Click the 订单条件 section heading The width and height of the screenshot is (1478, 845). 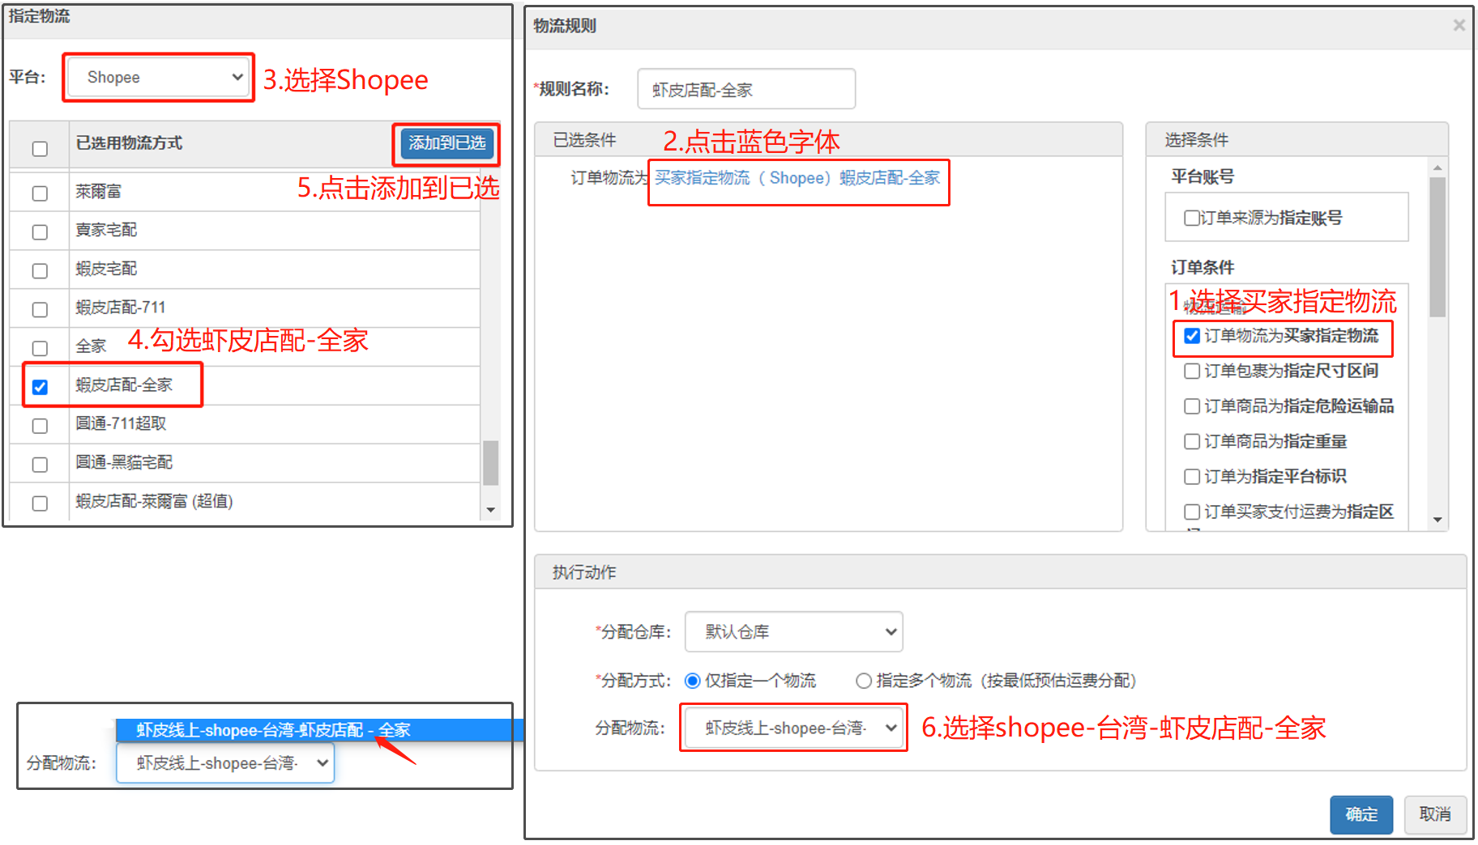[1202, 267]
